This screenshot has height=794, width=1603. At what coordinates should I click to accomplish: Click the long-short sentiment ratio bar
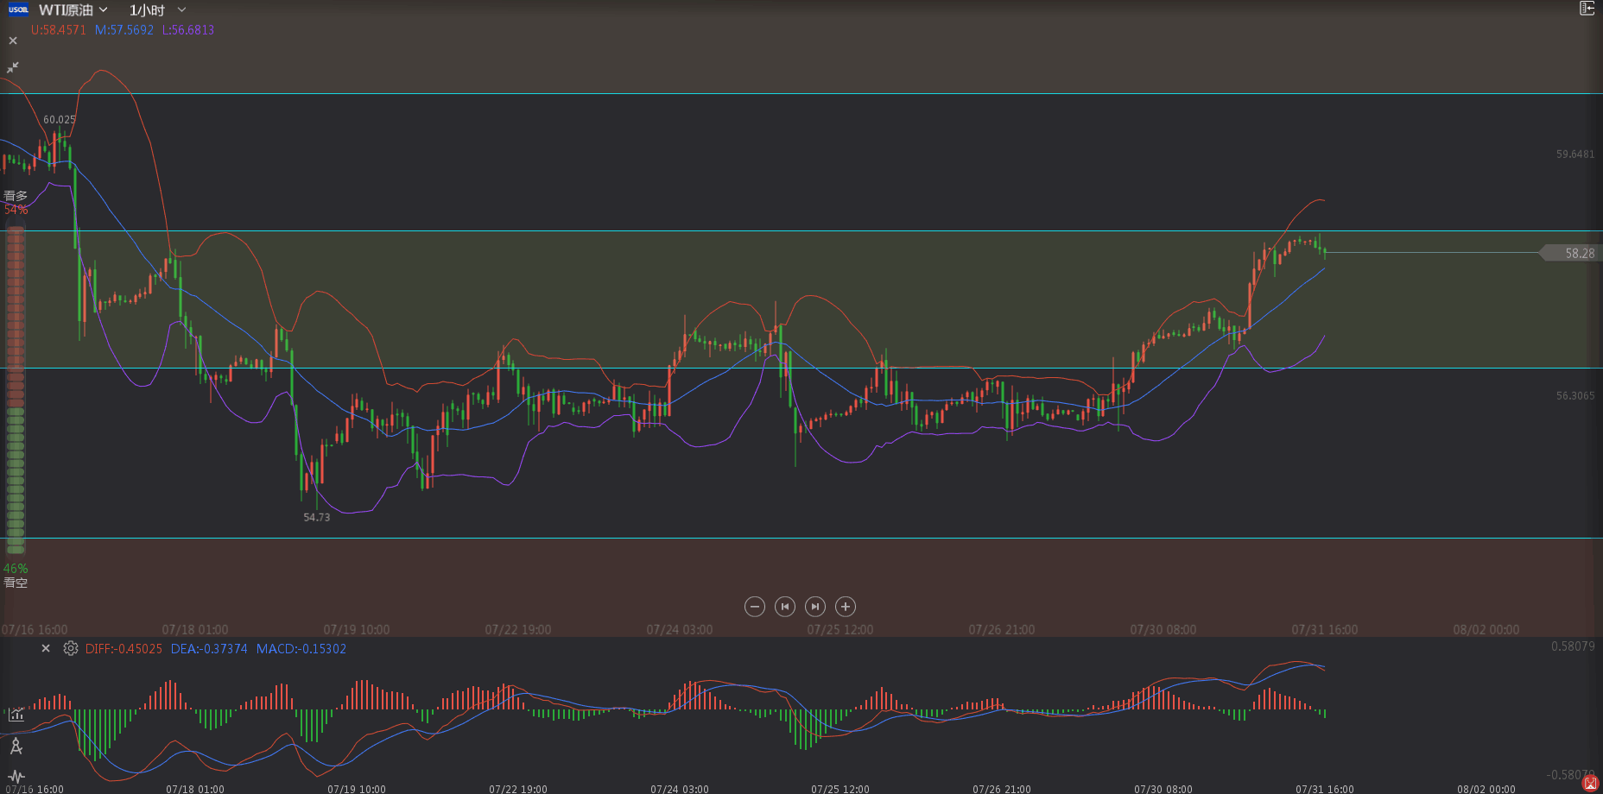click(16, 388)
